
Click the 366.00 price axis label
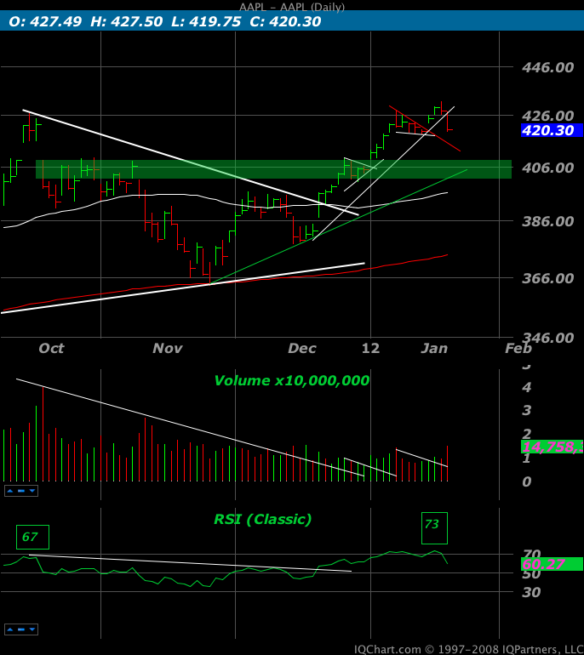coord(547,278)
